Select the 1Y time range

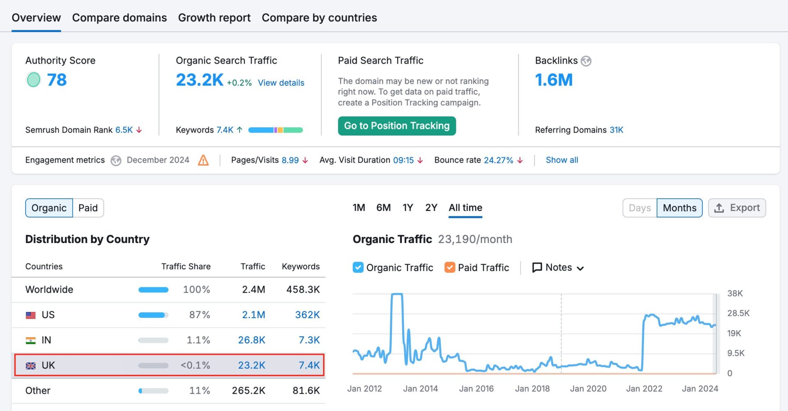pos(408,208)
